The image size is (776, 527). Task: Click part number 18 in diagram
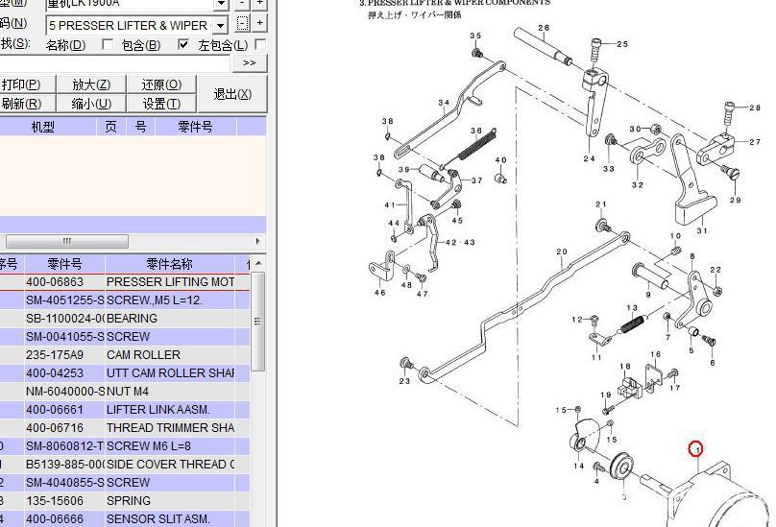pyautogui.click(x=625, y=367)
